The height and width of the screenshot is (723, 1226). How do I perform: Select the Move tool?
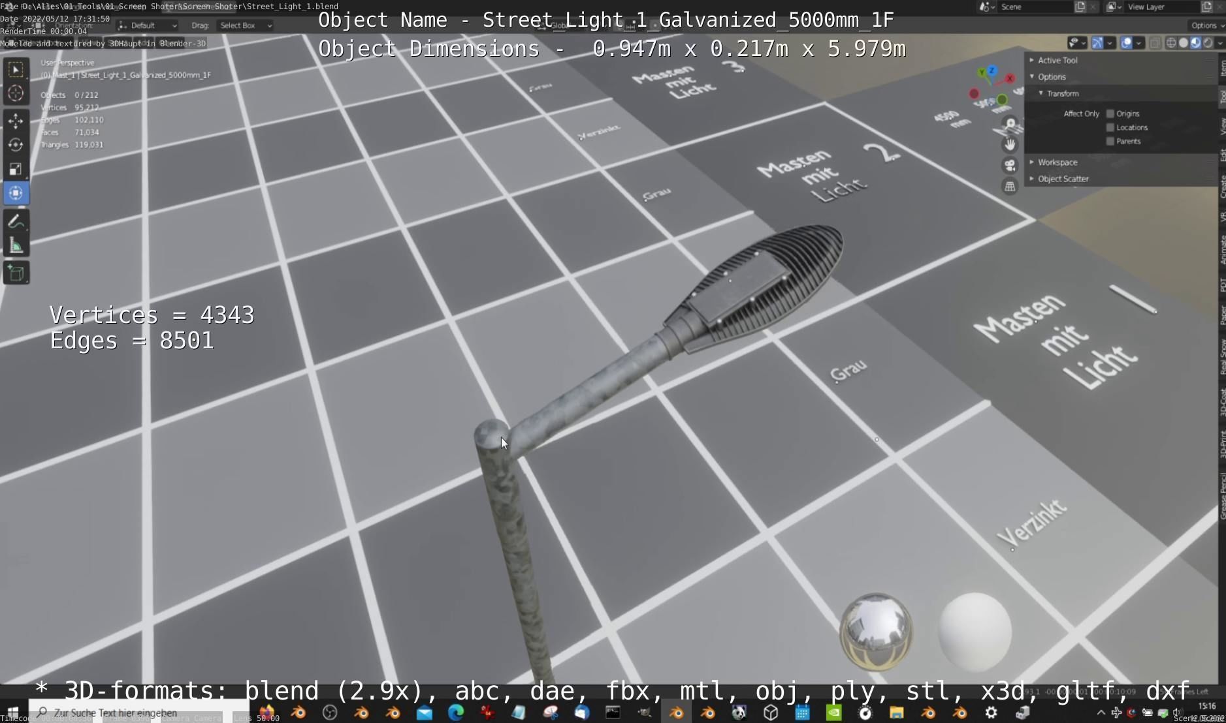coord(16,121)
